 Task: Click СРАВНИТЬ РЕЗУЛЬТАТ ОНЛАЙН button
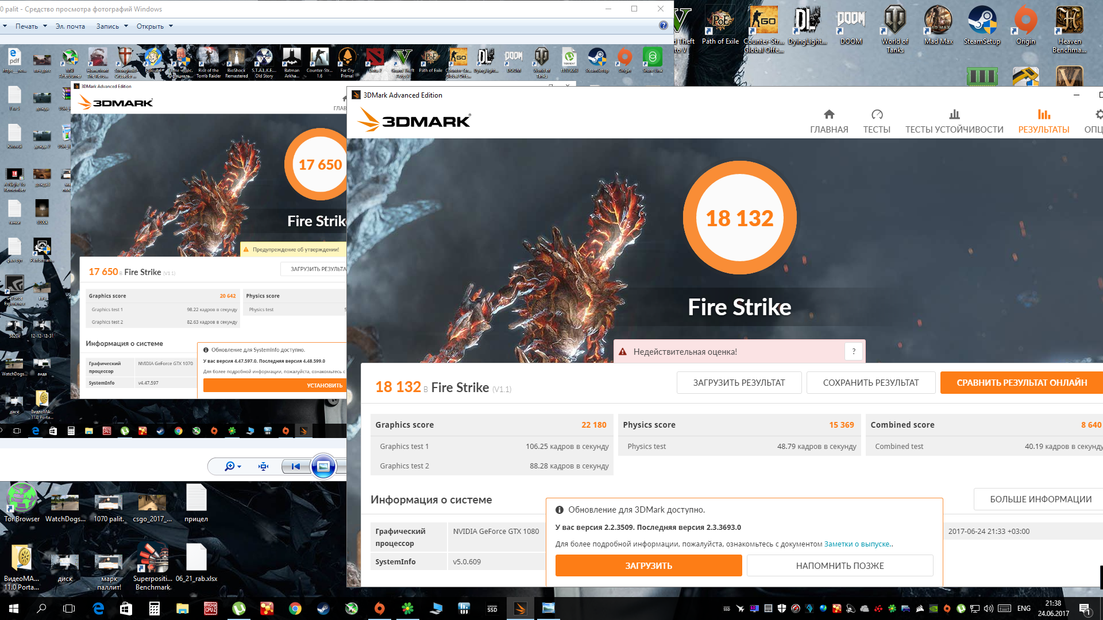(x=1021, y=382)
